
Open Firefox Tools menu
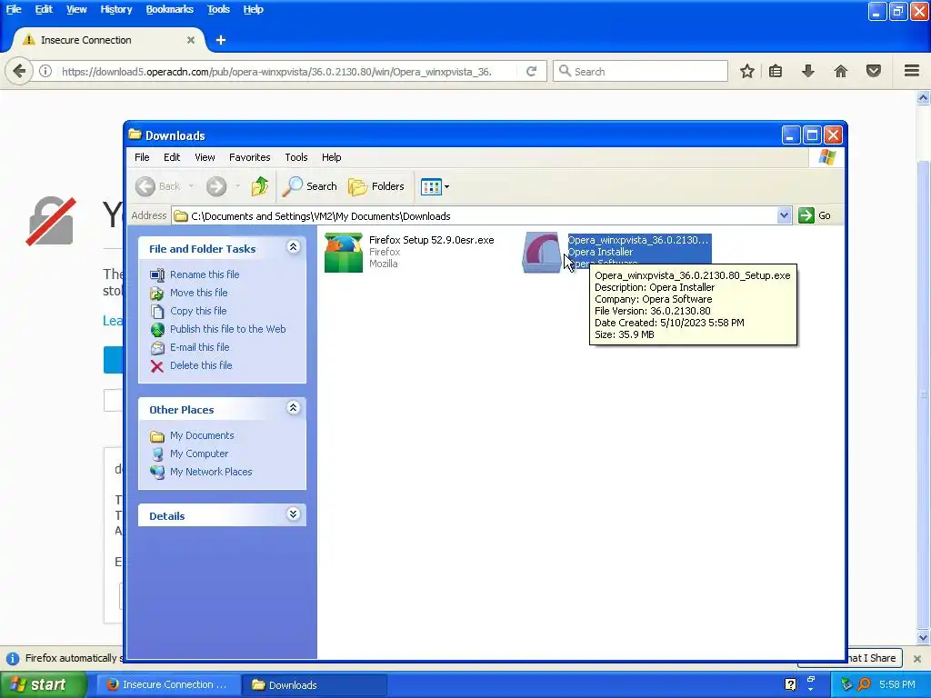pyautogui.click(x=218, y=9)
